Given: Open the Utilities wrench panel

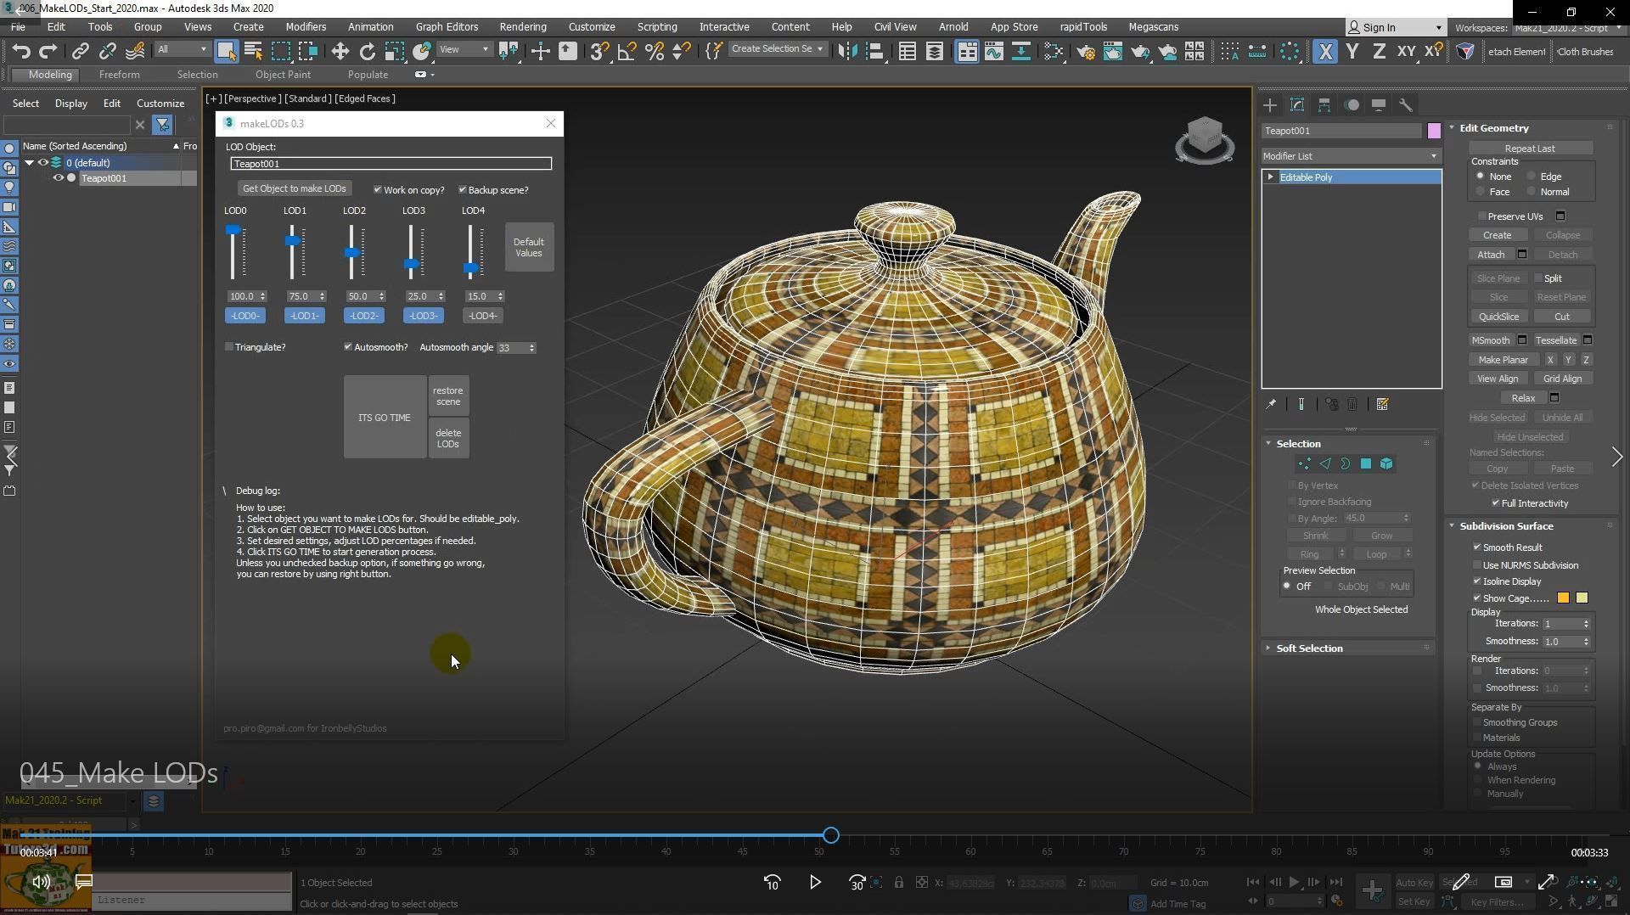Looking at the screenshot, I should click(x=1406, y=105).
